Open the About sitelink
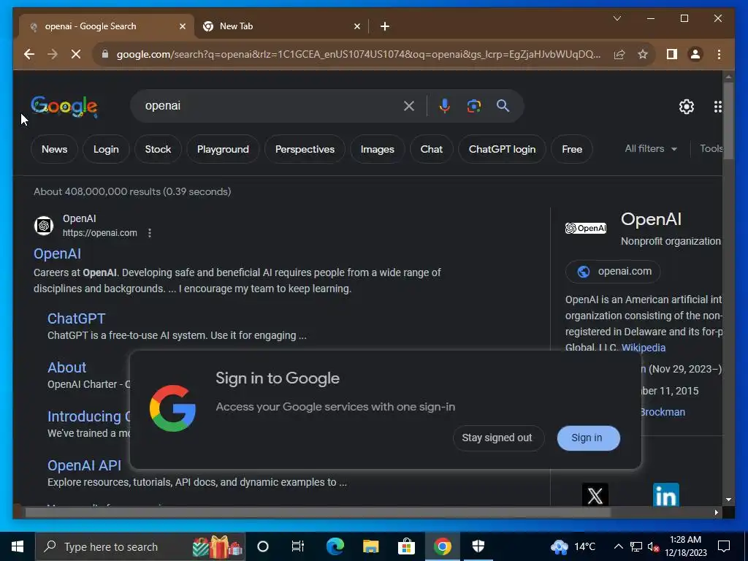 point(66,367)
